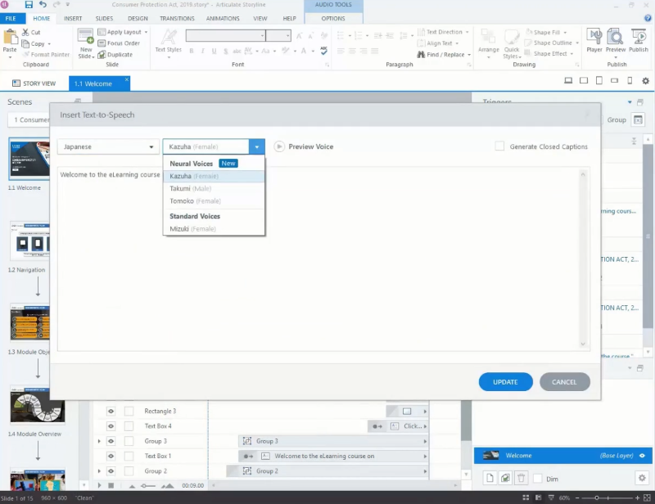Select the 1.2 Navigation slide thumbnail
The width and height of the screenshot is (655, 504).
point(29,241)
